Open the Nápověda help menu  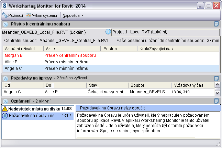(x=71, y=15)
